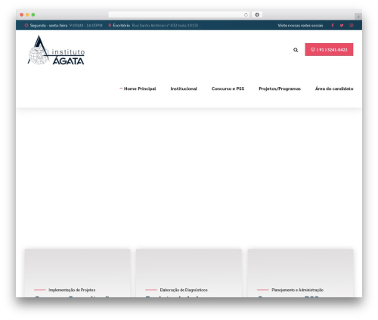378x320 pixels.
Task: Open the Área do candidato menu
Action: tap(334, 89)
